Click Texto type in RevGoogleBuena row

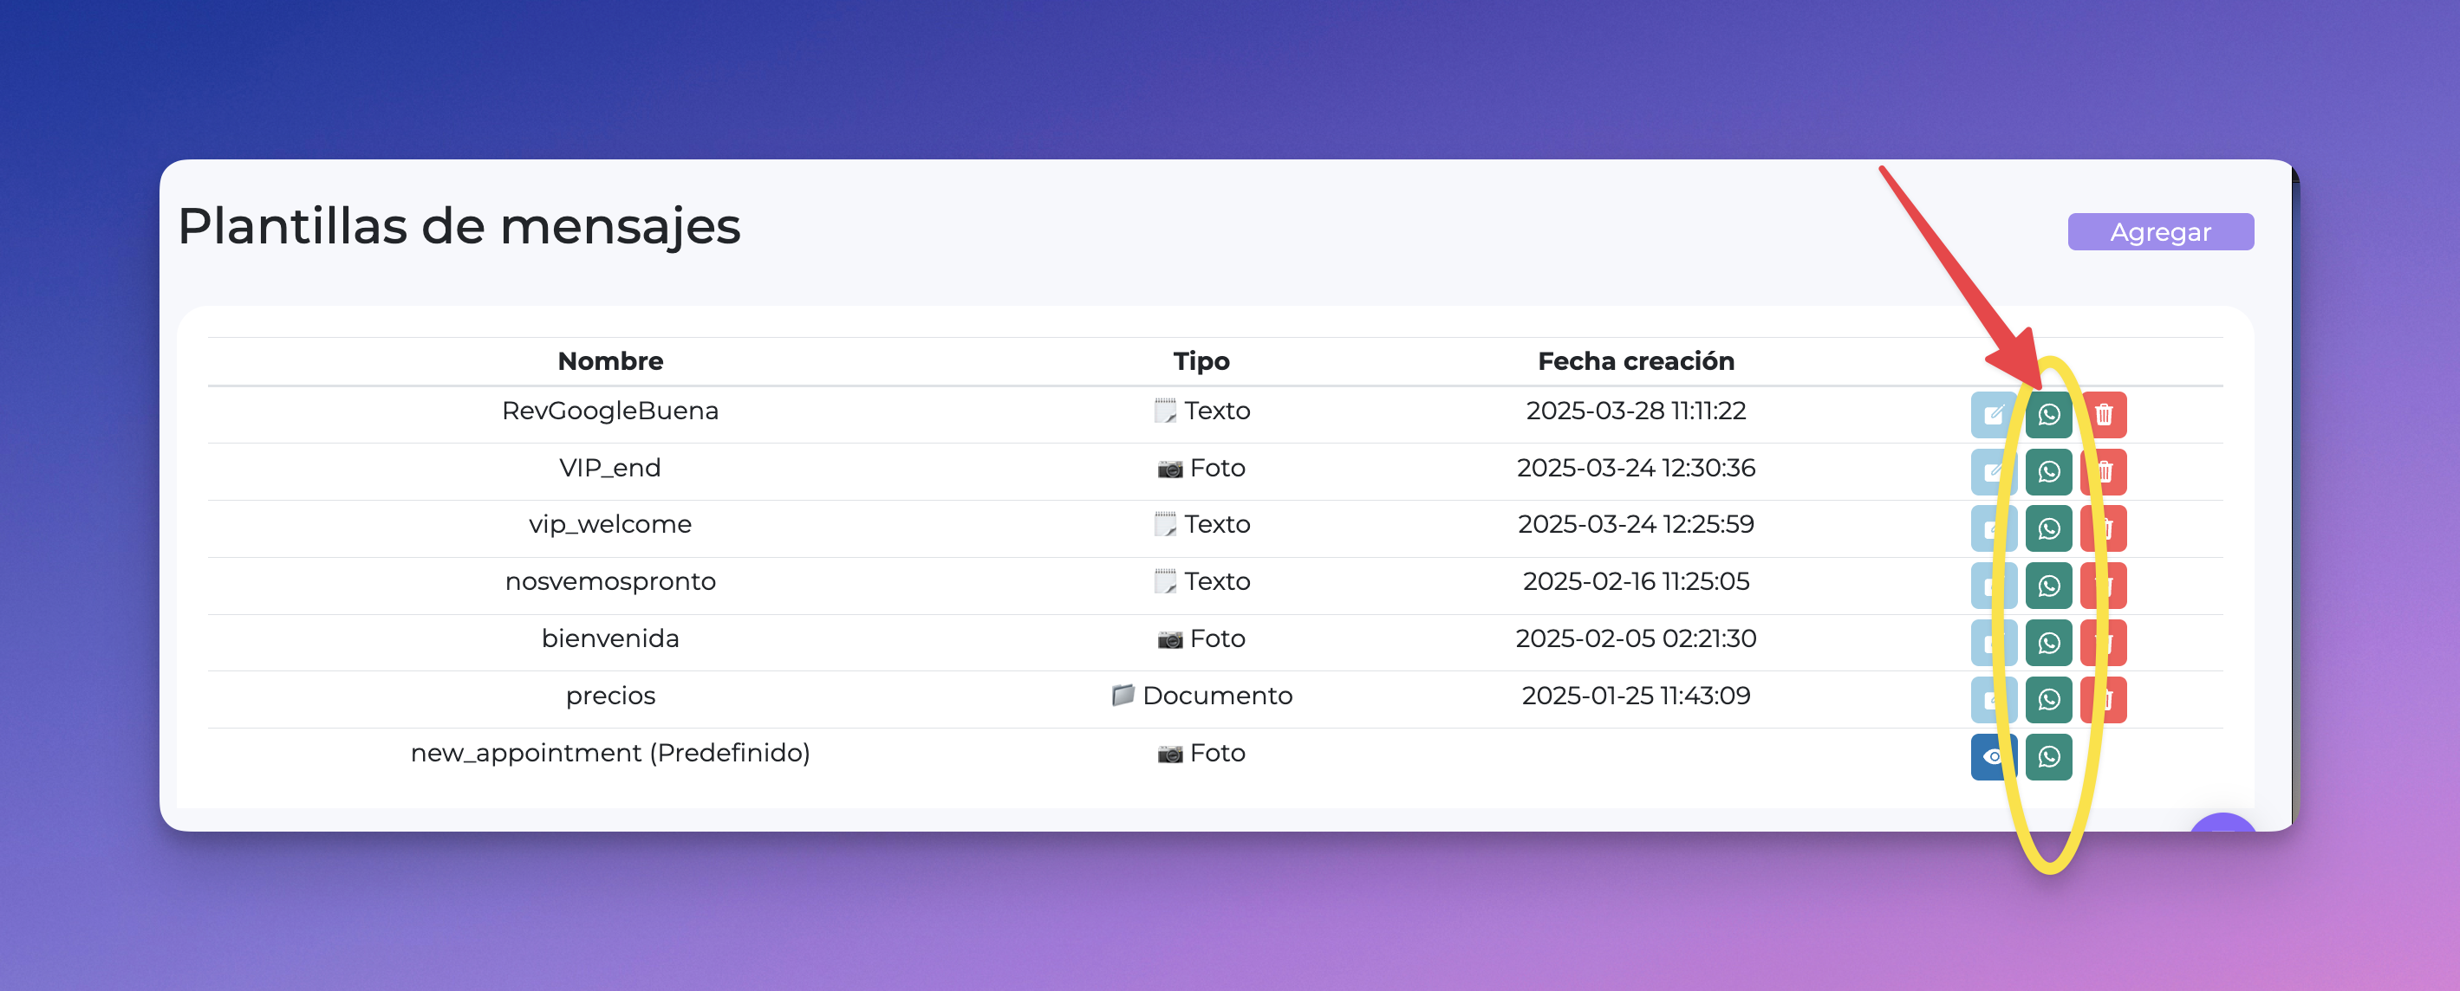(1201, 411)
